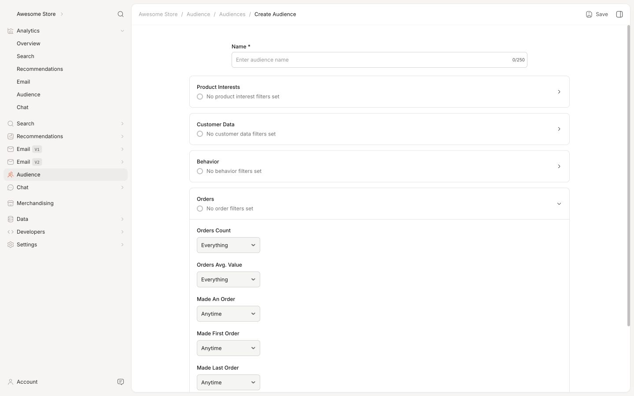
Task: Click the Merchandising store icon
Action: pos(11,203)
